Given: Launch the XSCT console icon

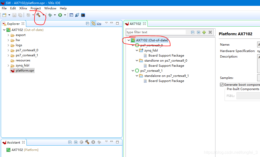Looking at the screenshot, I should click(71, 15).
